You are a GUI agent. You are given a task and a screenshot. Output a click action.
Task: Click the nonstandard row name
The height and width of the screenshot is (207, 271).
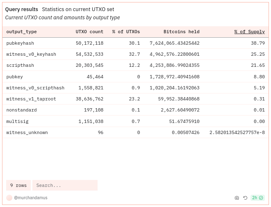pos(21,110)
